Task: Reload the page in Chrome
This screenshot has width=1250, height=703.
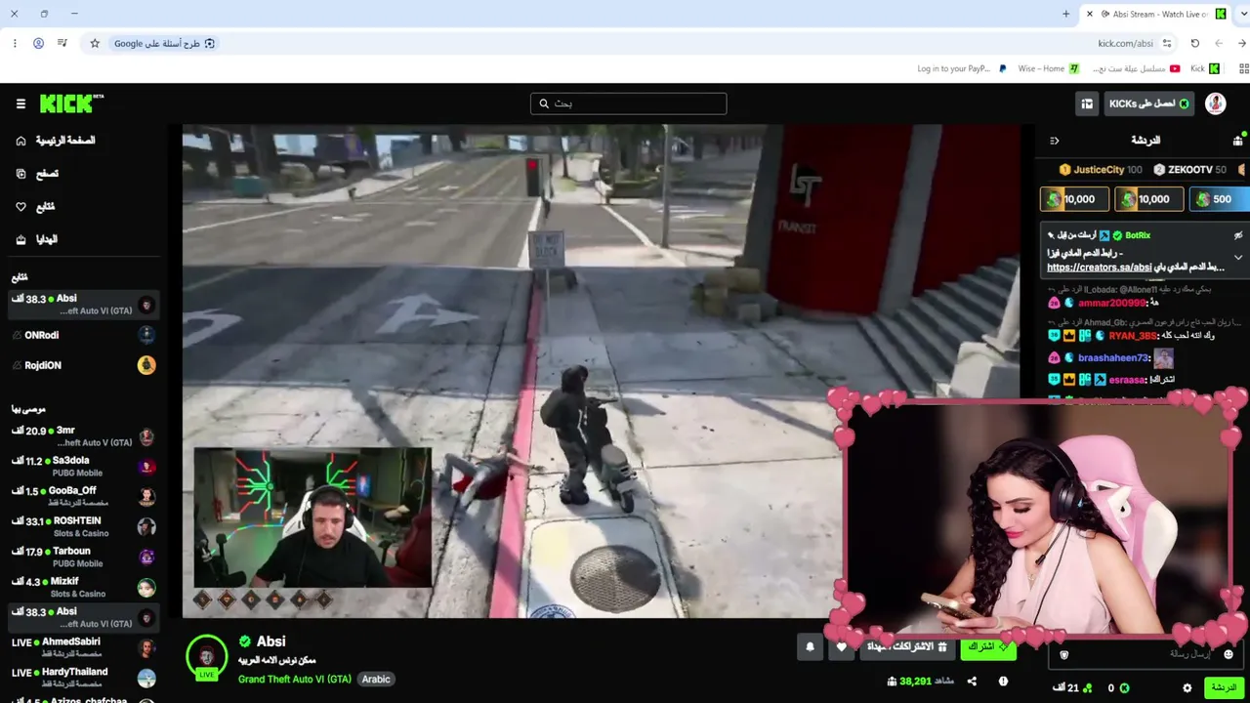Action: (x=1194, y=43)
